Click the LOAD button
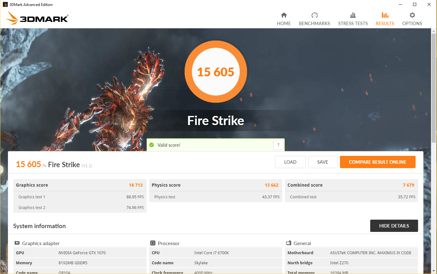The image size is (437, 274). [290, 162]
